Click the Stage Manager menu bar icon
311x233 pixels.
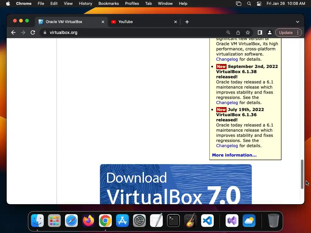pos(239,4)
